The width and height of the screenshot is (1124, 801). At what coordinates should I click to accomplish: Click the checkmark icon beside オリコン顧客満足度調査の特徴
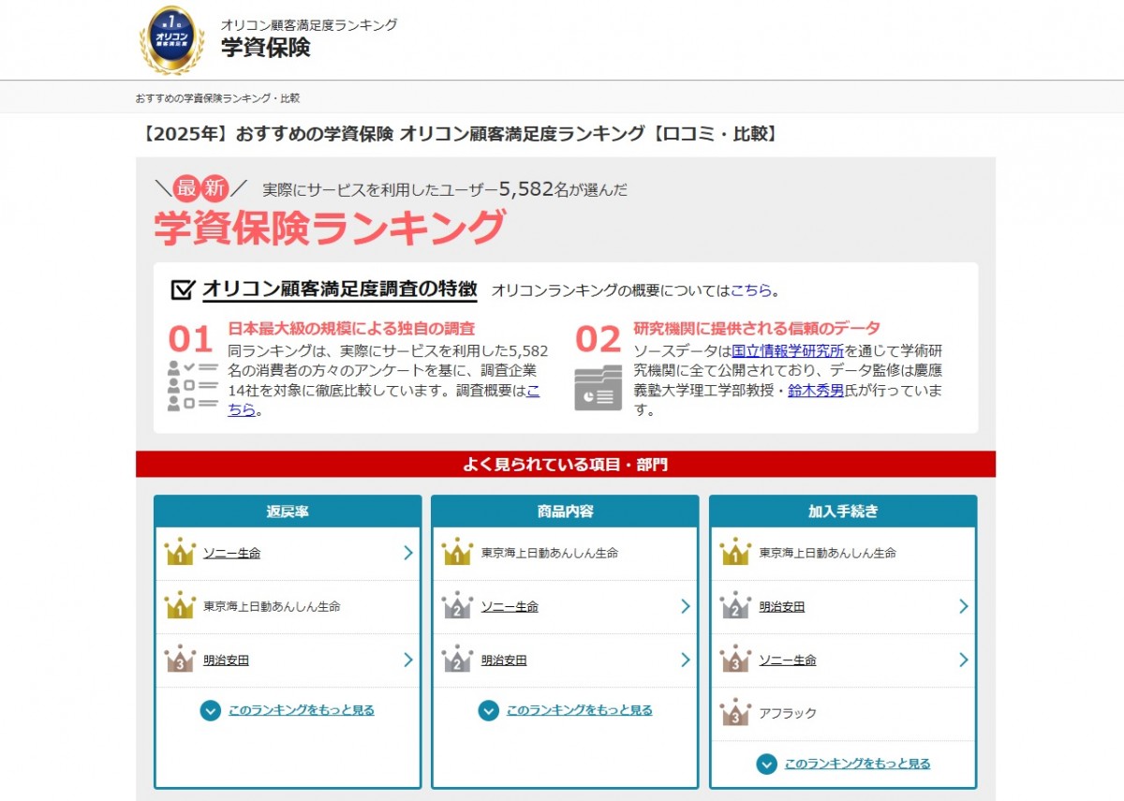(x=183, y=289)
